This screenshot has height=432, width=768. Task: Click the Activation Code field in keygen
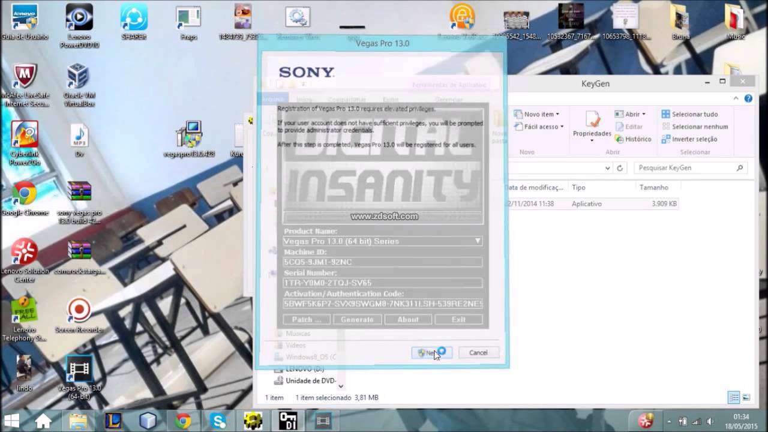(x=383, y=304)
